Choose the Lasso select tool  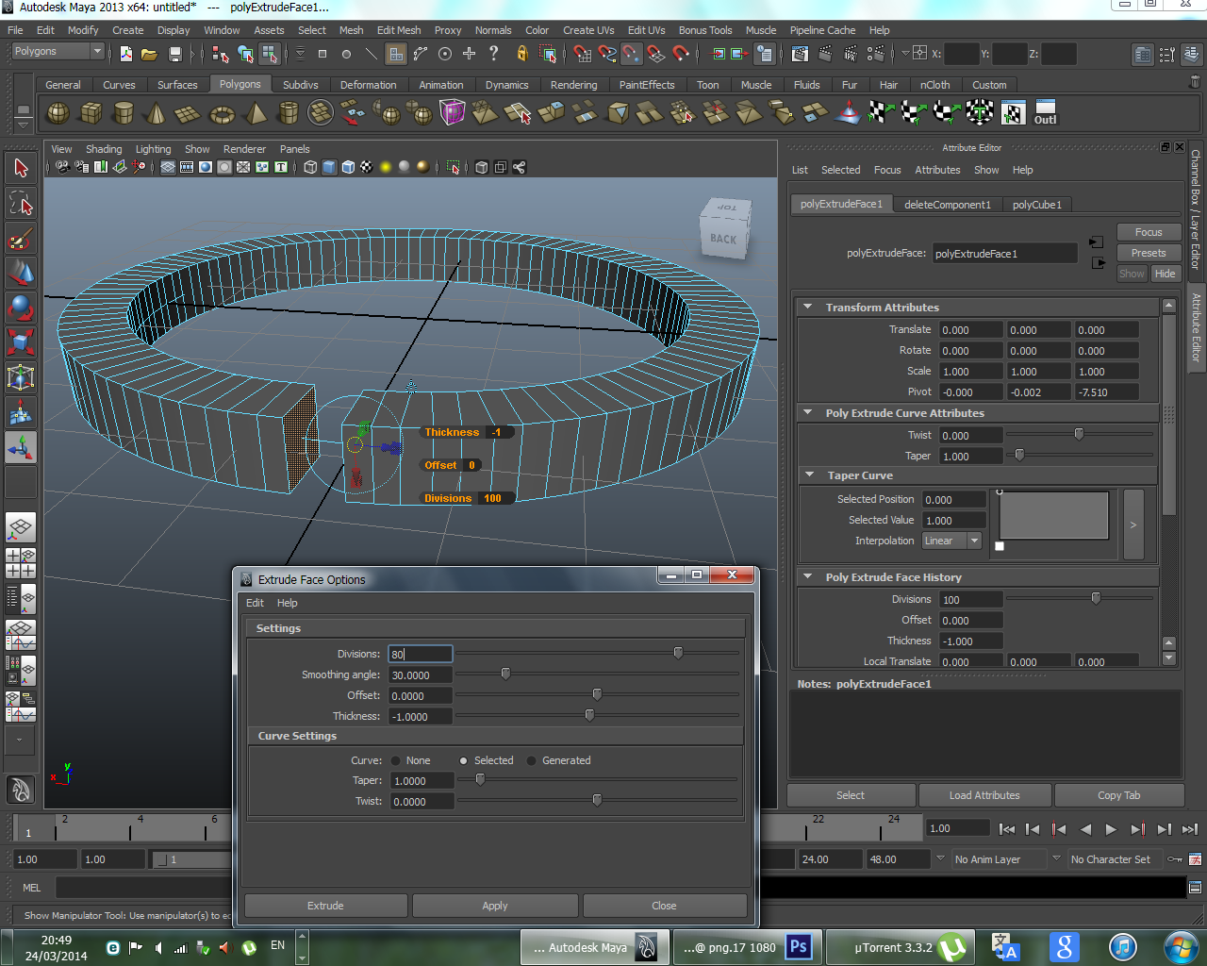[x=21, y=203]
